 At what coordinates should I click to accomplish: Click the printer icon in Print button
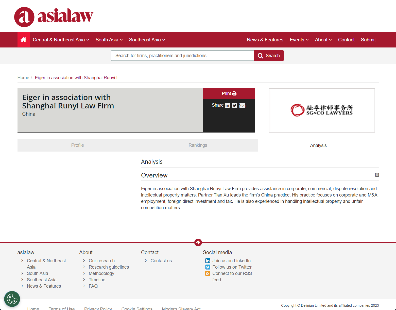[234, 93]
